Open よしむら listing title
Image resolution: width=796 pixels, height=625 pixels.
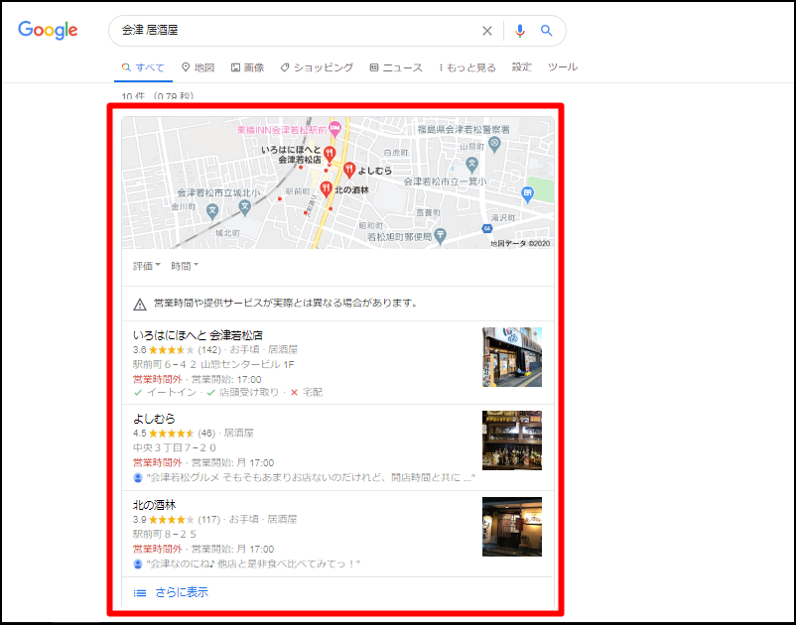click(154, 419)
